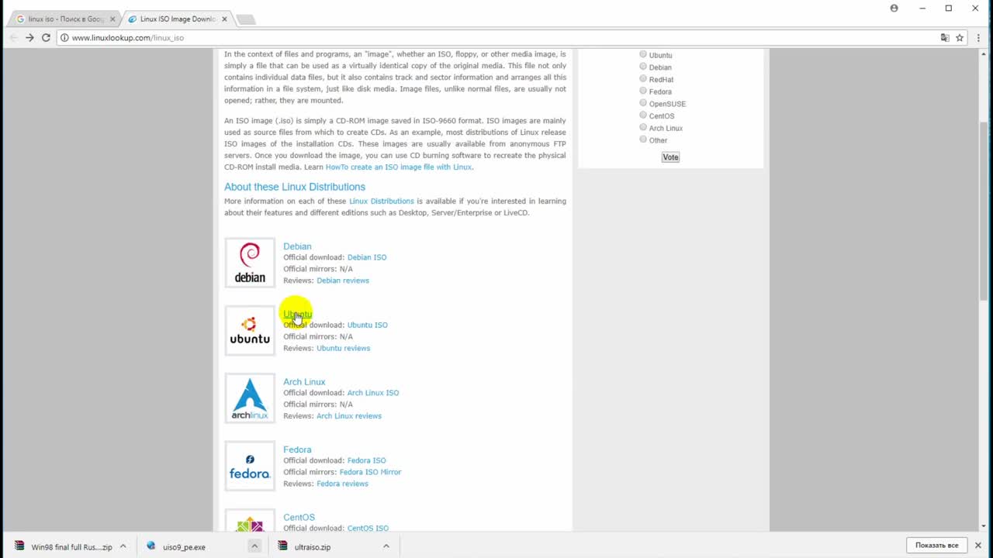Select the CentOS poll radio button

(643, 115)
